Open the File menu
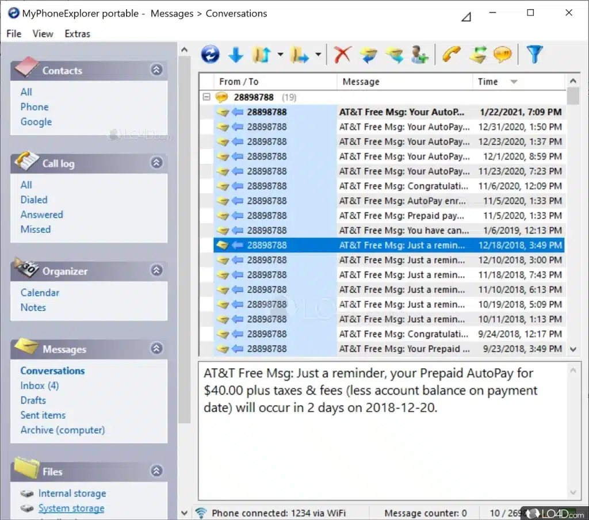 [x=14, y=34]
